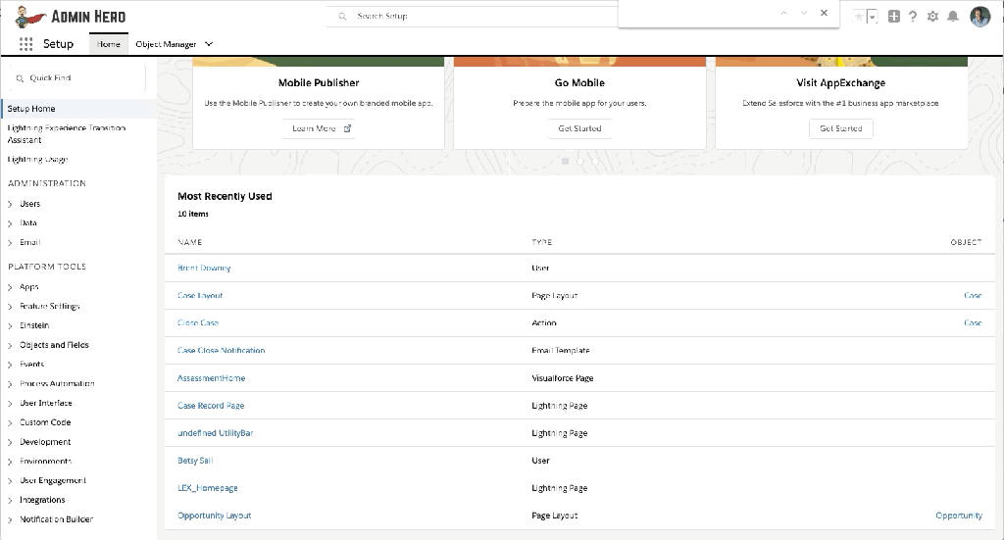
Task: Click the Favorites star icon
Action: click(x=859, y=17)
